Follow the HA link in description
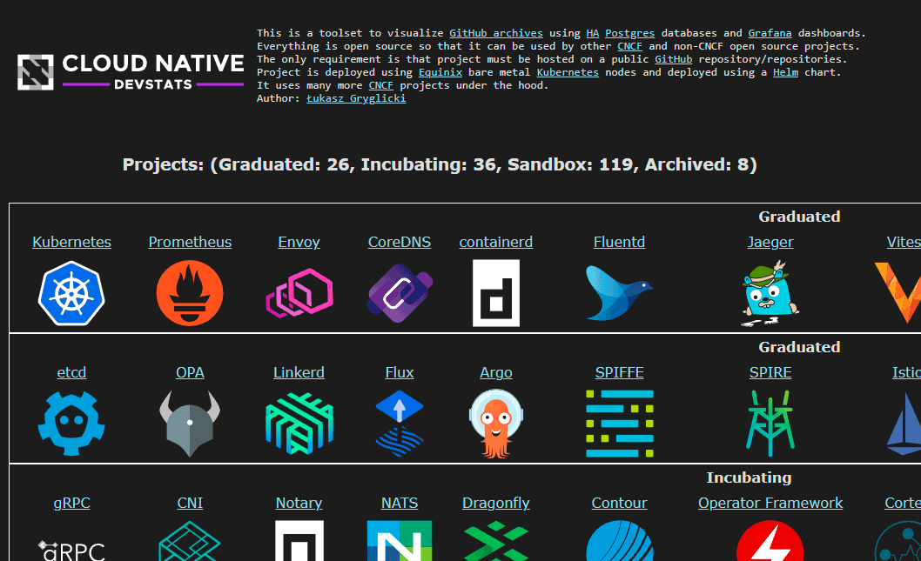 coord(592,33)
